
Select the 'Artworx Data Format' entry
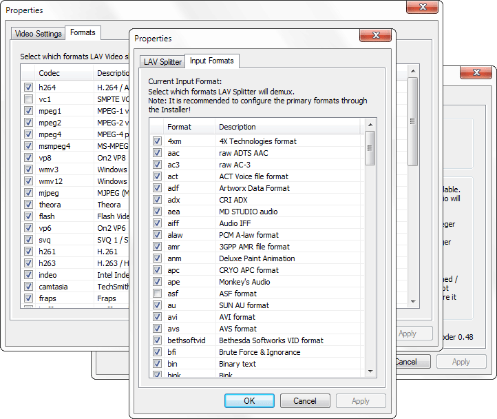click(254, 188)
